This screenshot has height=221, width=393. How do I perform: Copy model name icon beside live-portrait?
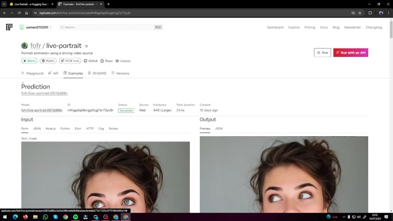(x=86, y=46)
